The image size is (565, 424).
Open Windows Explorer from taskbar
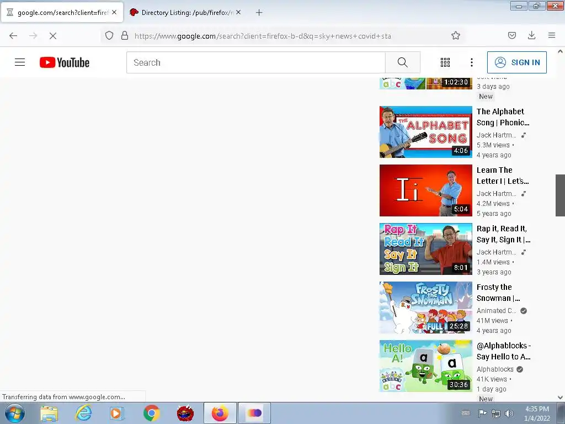click(x=49, y=413)
